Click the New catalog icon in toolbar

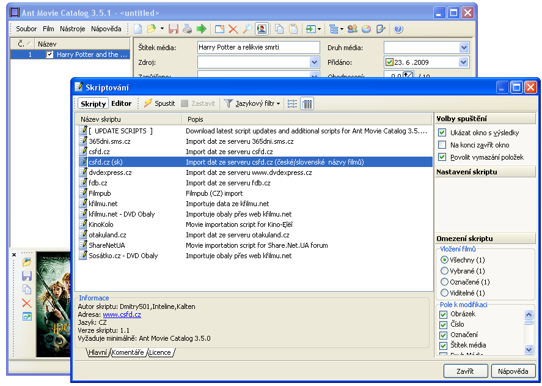[138, 29]
